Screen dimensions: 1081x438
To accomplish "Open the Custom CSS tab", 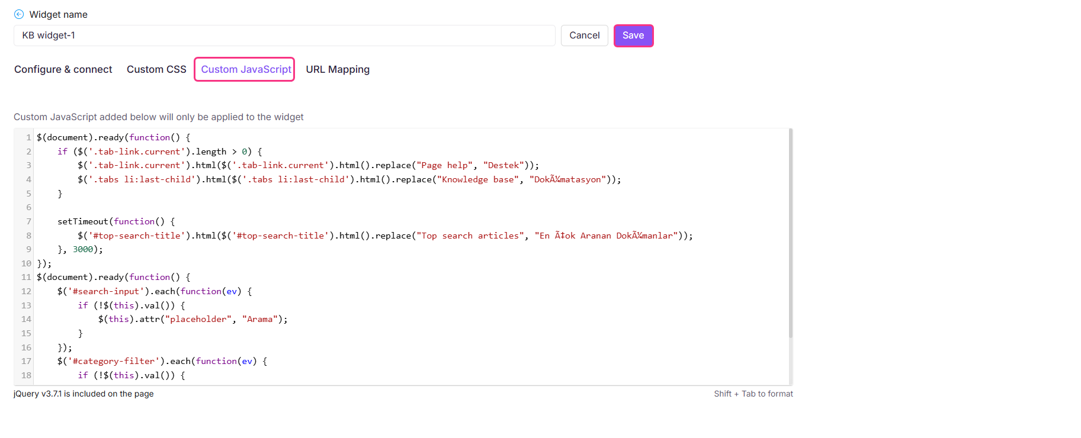I will pos(156,69).
